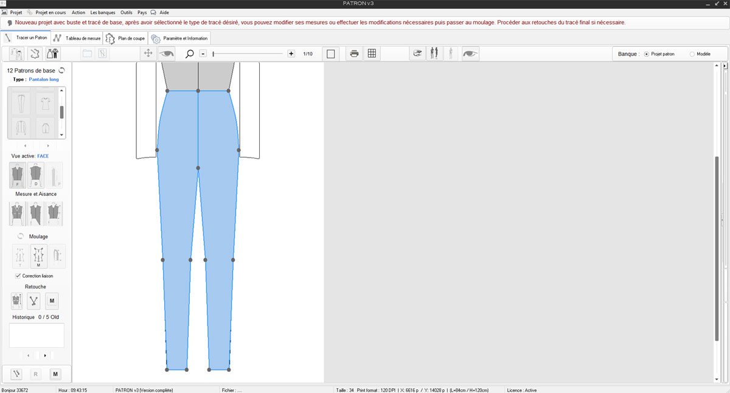Select the move/pan arrows tool
730x393 pixels.
point(148,54)
